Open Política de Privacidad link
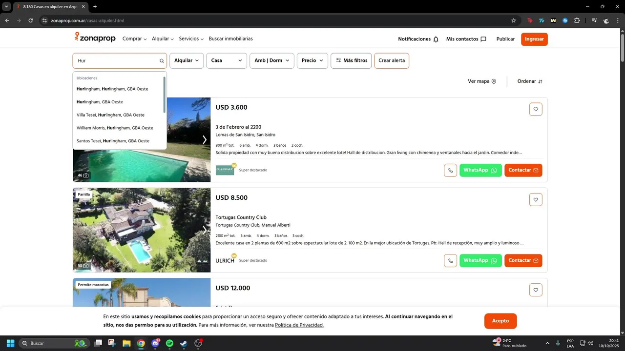625x351 pixels. click(299, 325)
